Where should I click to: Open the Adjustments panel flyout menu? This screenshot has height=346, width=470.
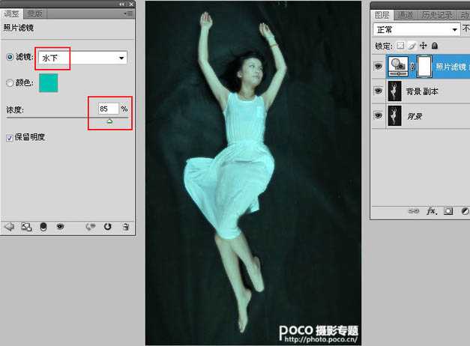(x=129, y=13)
